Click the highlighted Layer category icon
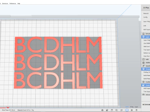The image size is (150, 112). (143, 37)
